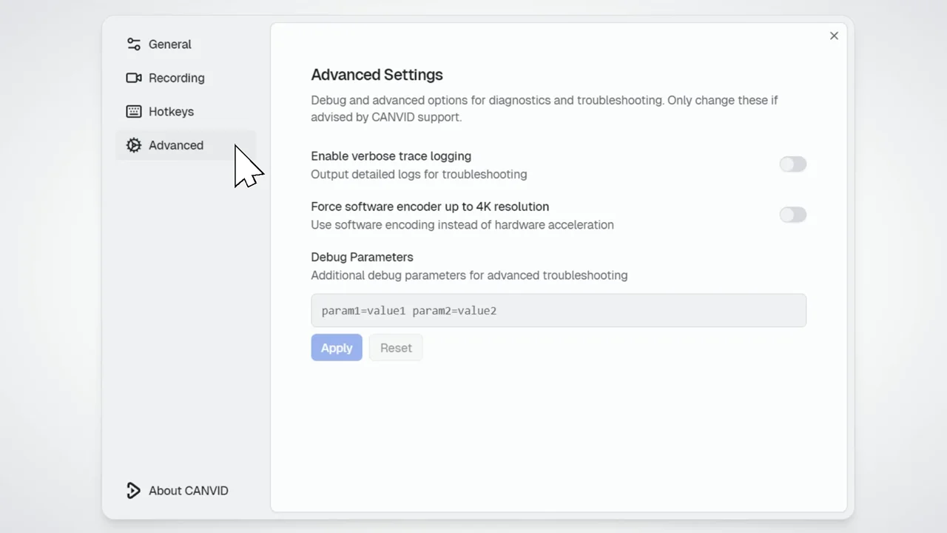
Task: Click the X icon to close settings
Action: click(834, 36)
